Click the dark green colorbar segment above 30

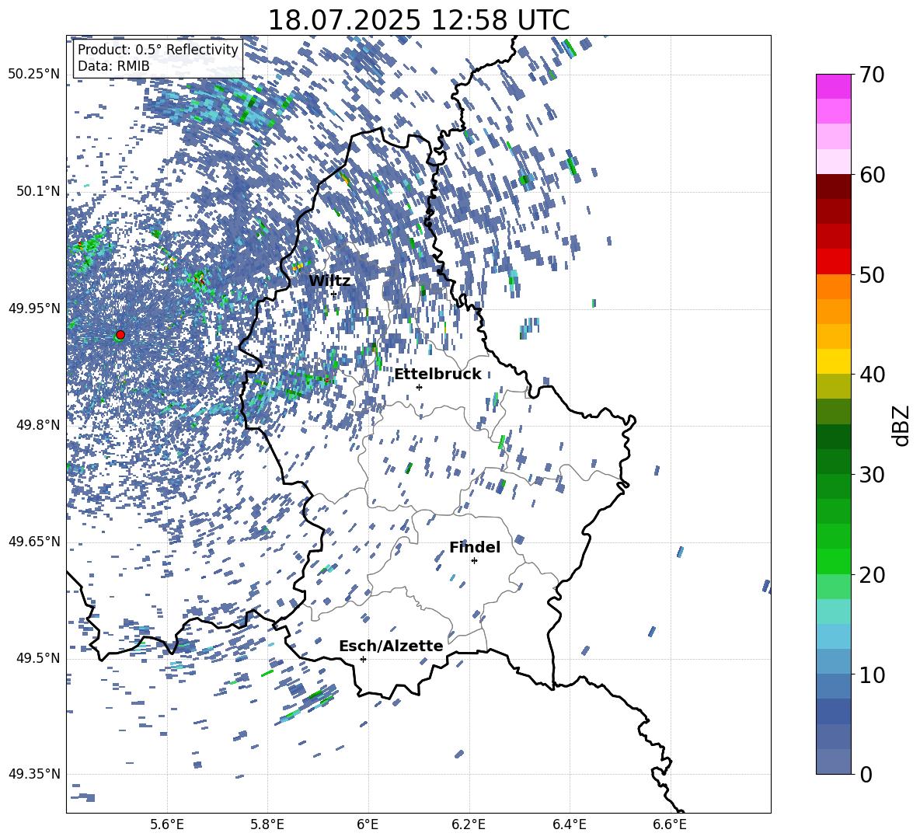click(x=833, y=462)
